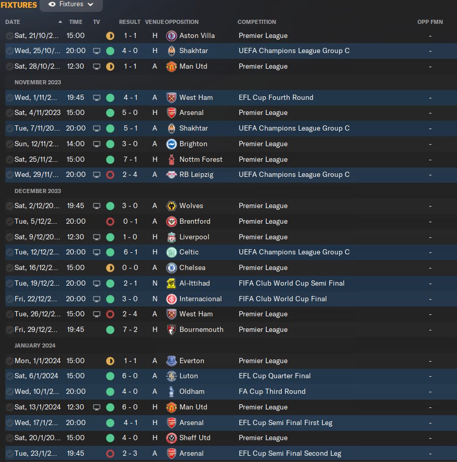This screenshot has width=457, height=462.
Task: Toggle the checkmark on the Aston Villa fixture
Action: pos(10,36)
